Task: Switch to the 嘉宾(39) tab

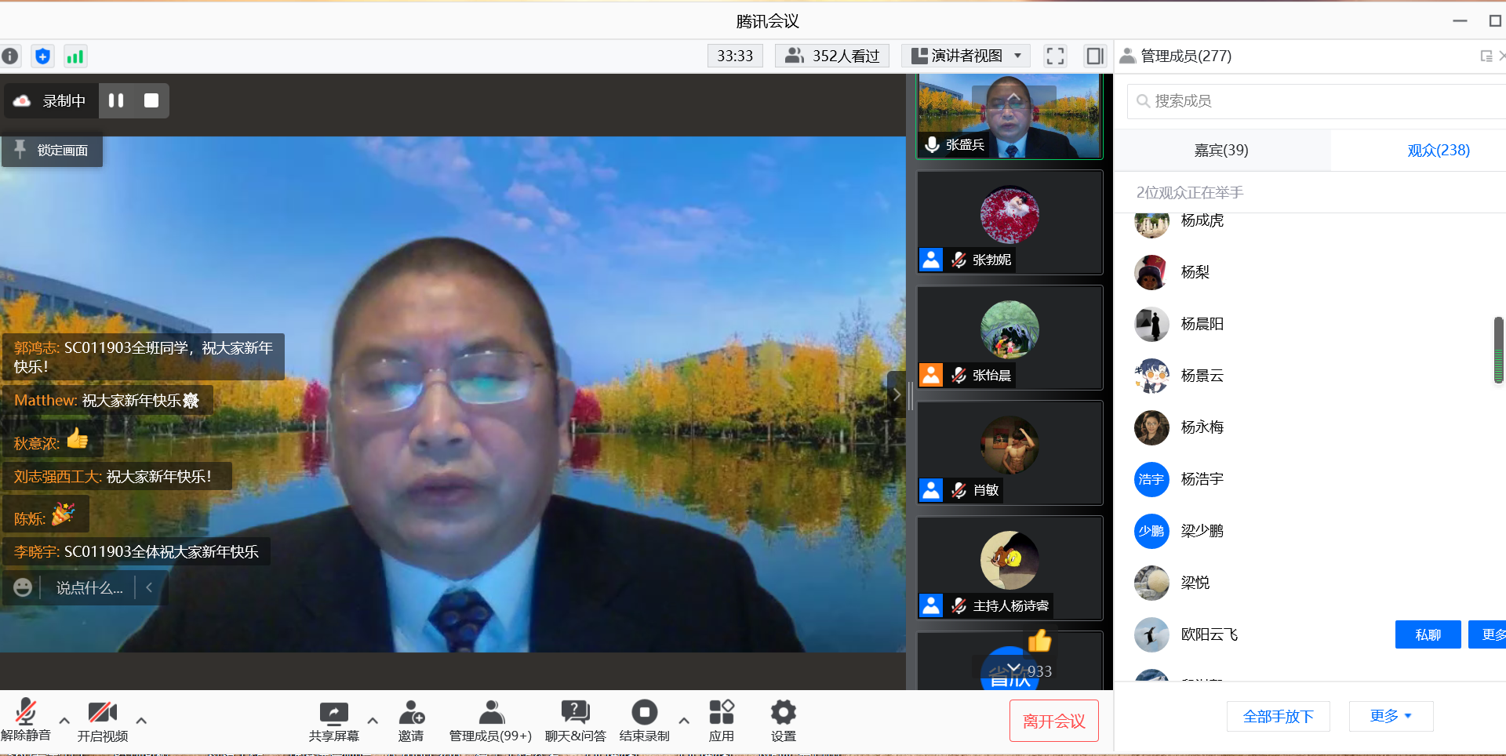Action: tap(1221, 150)
